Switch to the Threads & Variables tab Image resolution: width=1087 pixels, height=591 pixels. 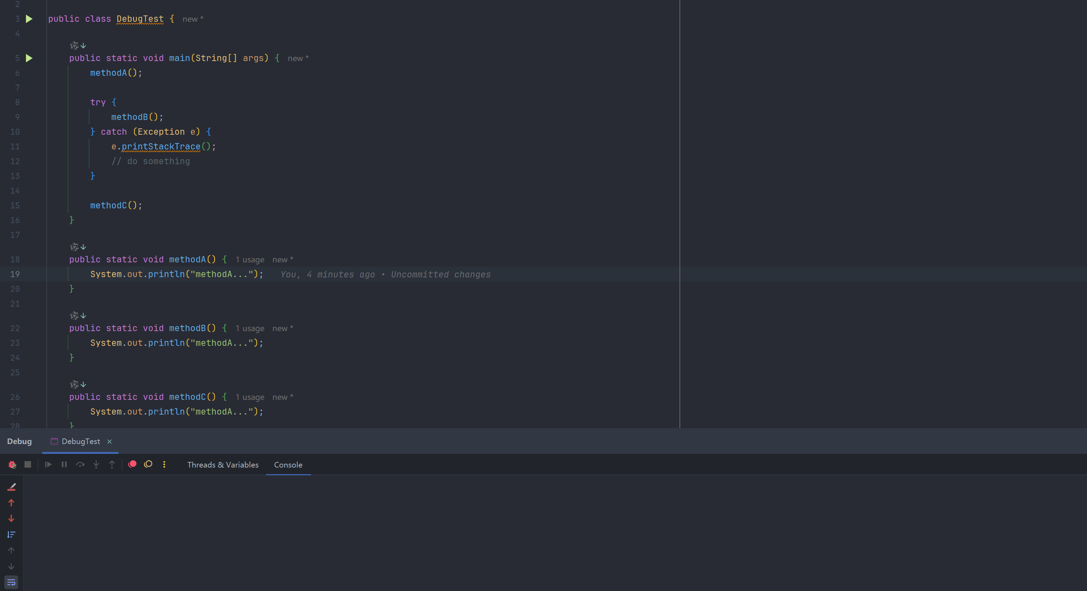223,464
